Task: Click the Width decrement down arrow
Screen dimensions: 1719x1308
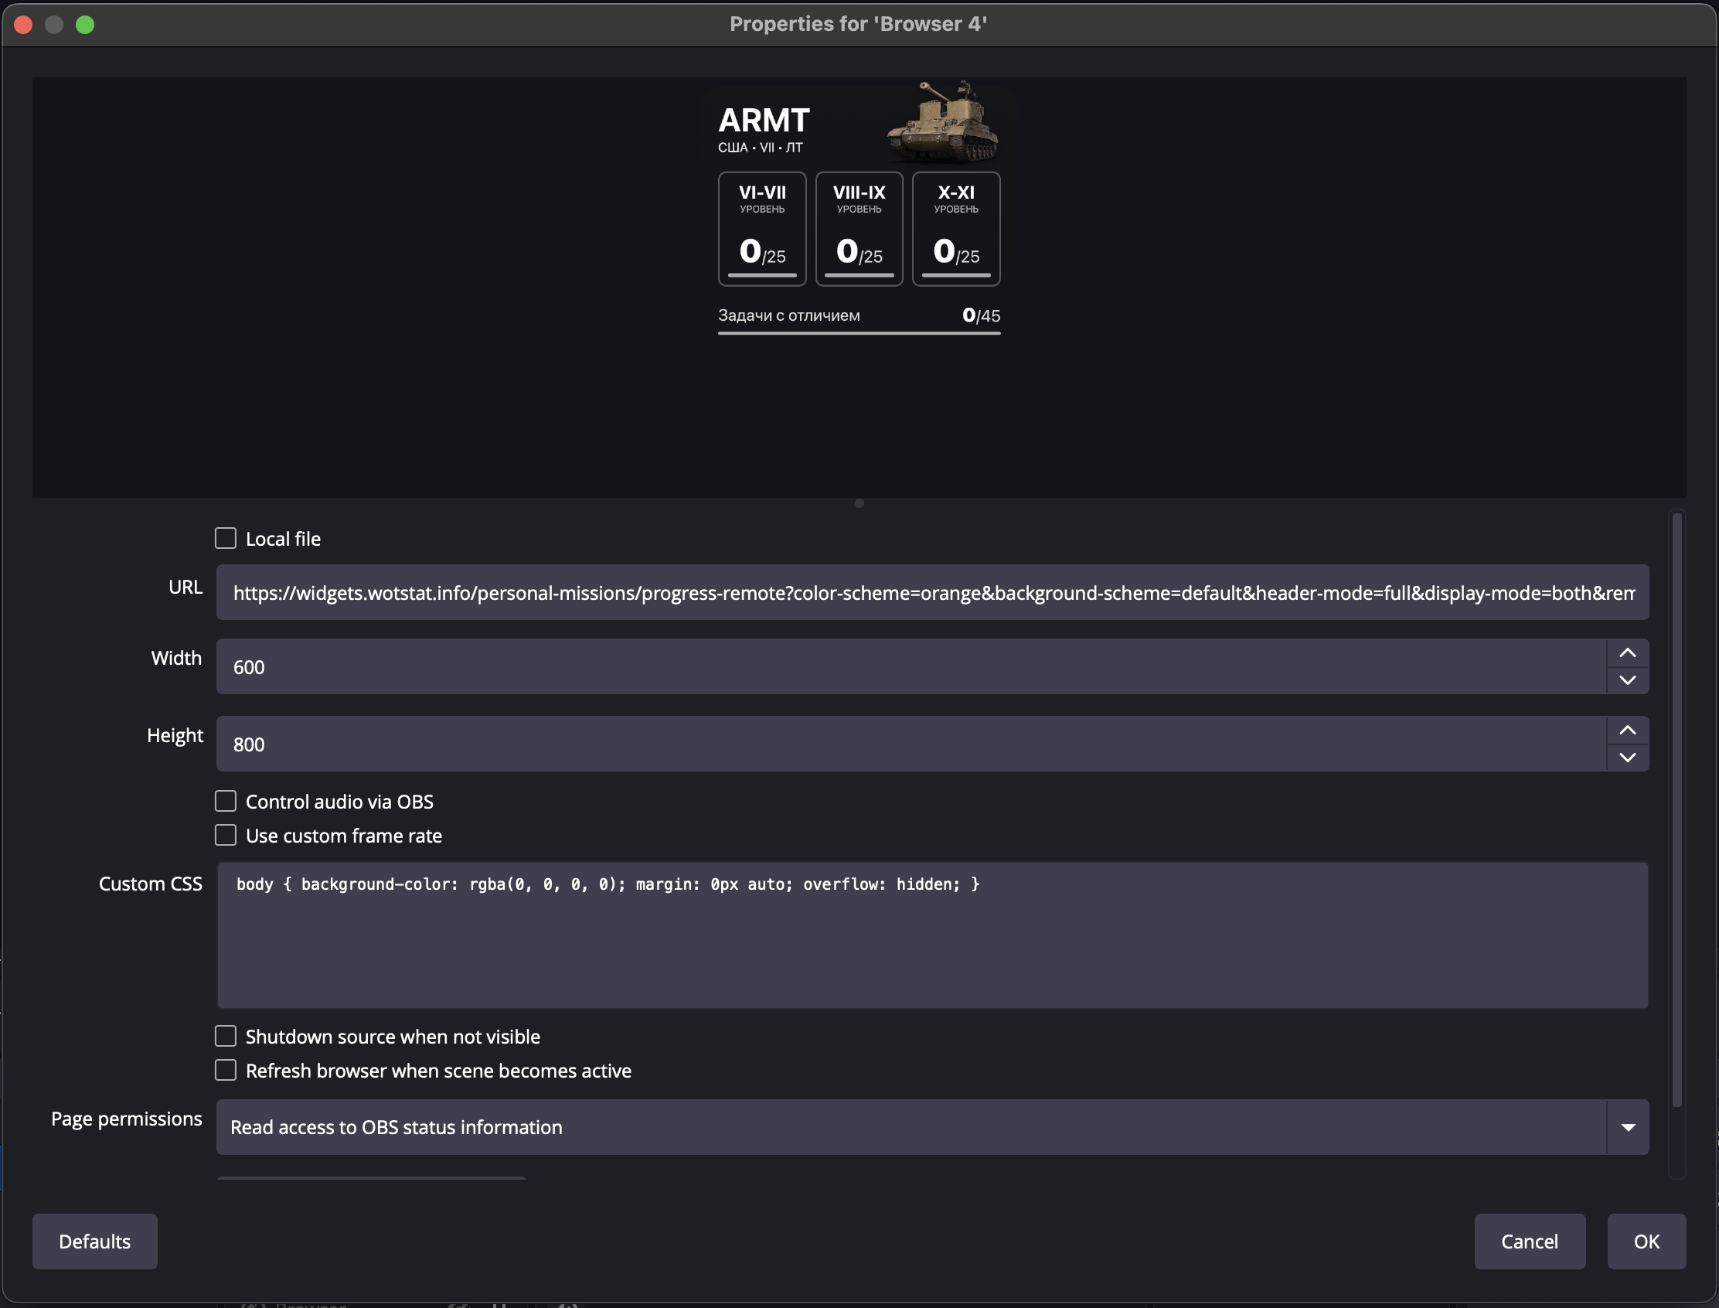Action: [1626, 680]
